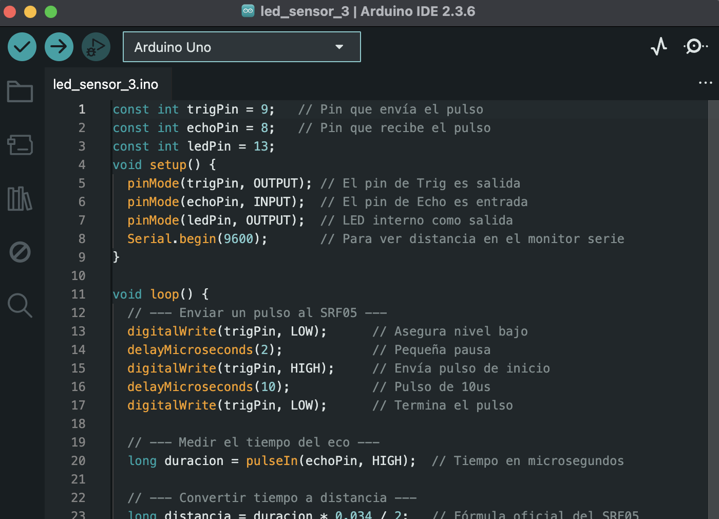Click the green macOS fullscreen button
719x519 pixels.
point(51,11)
